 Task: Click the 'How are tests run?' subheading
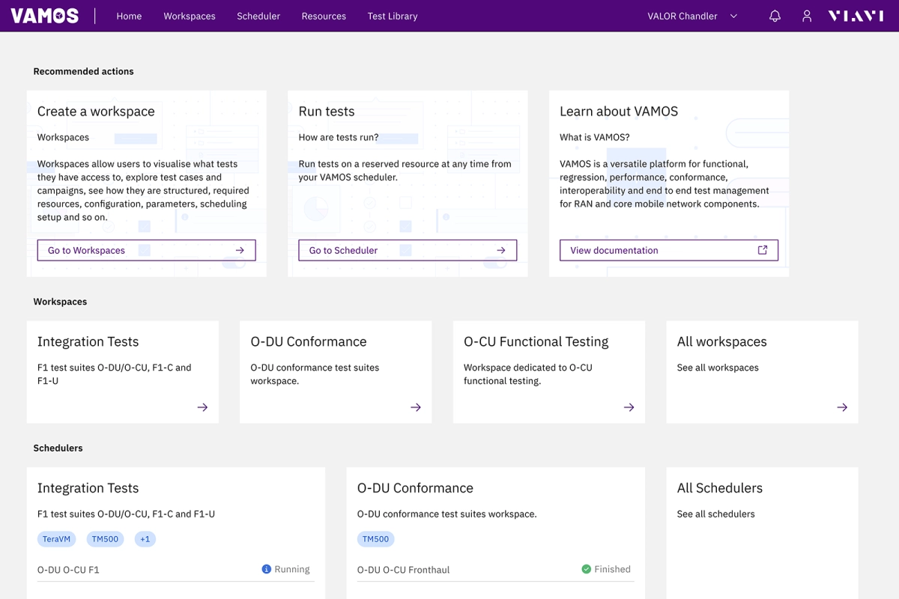point(339,138)
